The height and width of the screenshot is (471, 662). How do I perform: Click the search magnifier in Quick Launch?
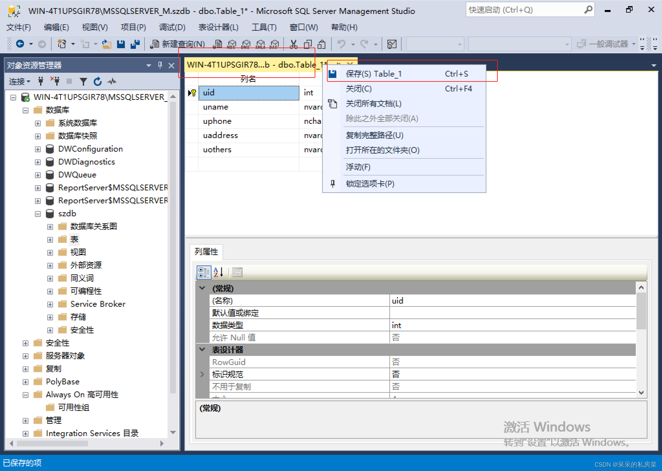point(588,10)
